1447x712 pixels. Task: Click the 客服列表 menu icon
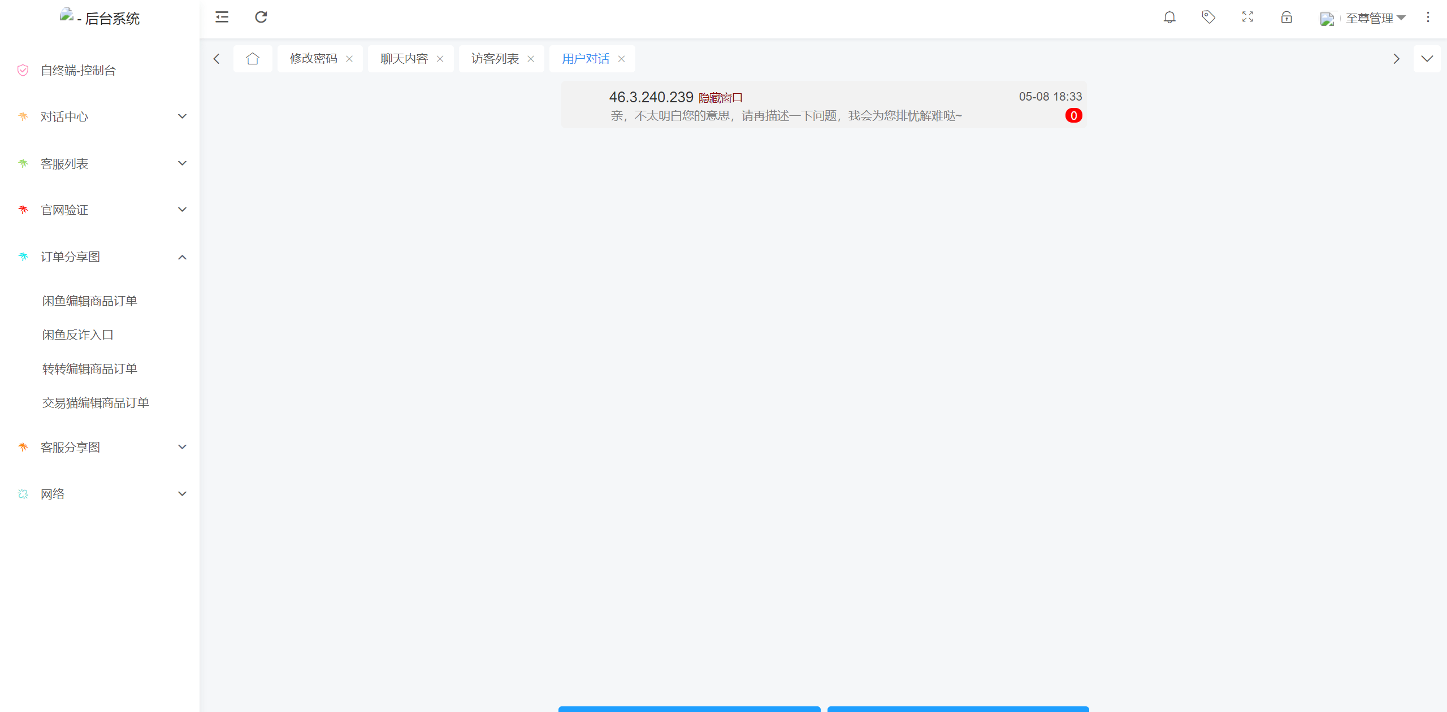23,163
